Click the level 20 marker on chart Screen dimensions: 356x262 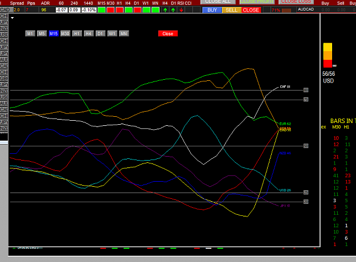click(x=306, y=202)
